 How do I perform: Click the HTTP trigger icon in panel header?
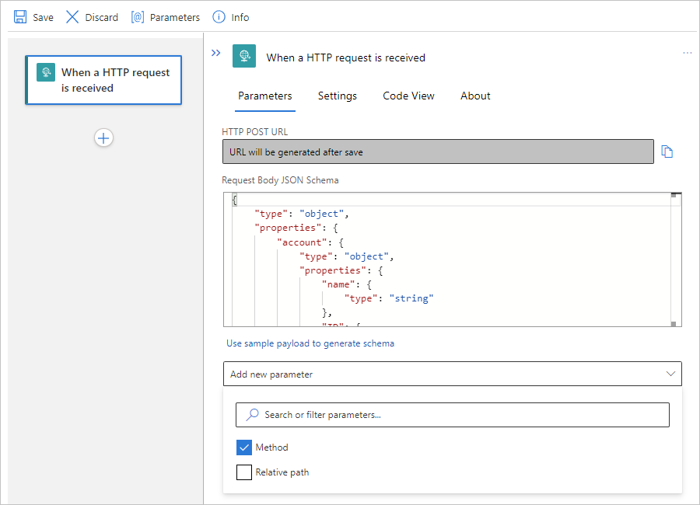[x=244, y=57]
